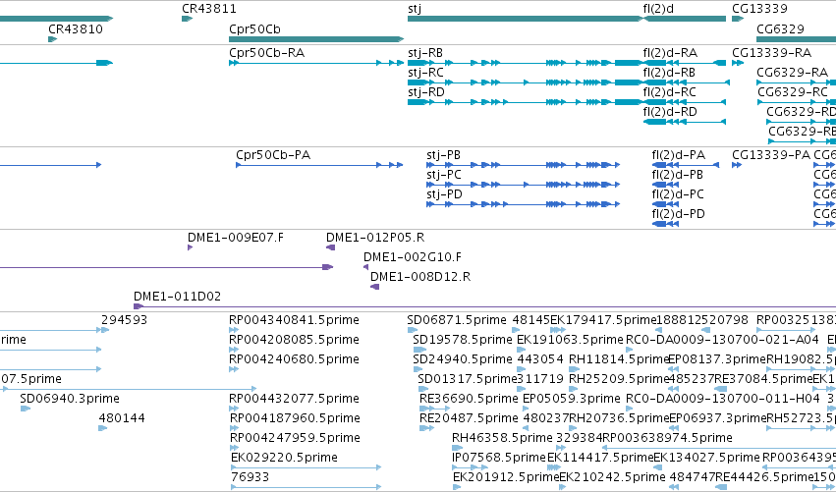
Task: Click the RP004240680.5prime EST label
Action: pyautogui.click(x=294, y=359)
